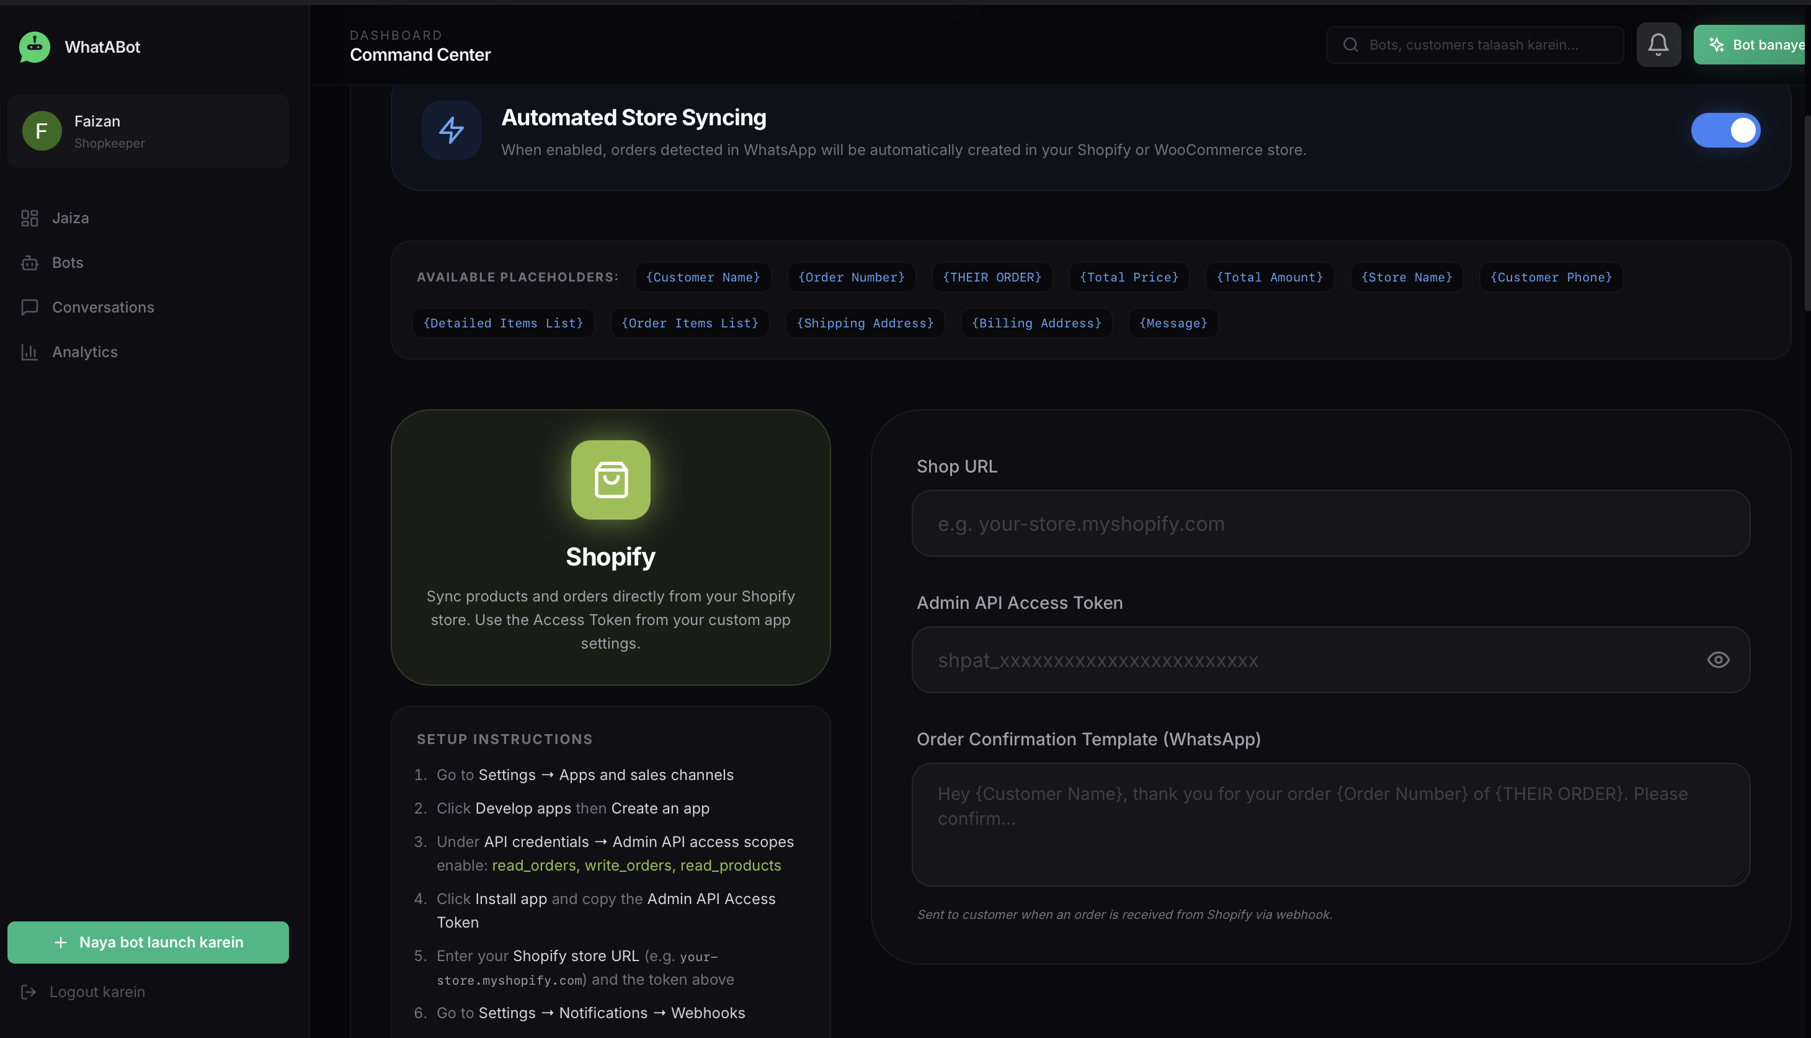This screenshot has height=1038, width=1811.
Task: Select the {Shipping Address} placeholder chip
Action: [864, 324]
